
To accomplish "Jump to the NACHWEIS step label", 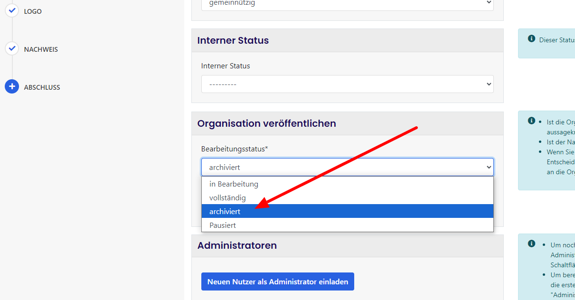I will click(41, 49).
